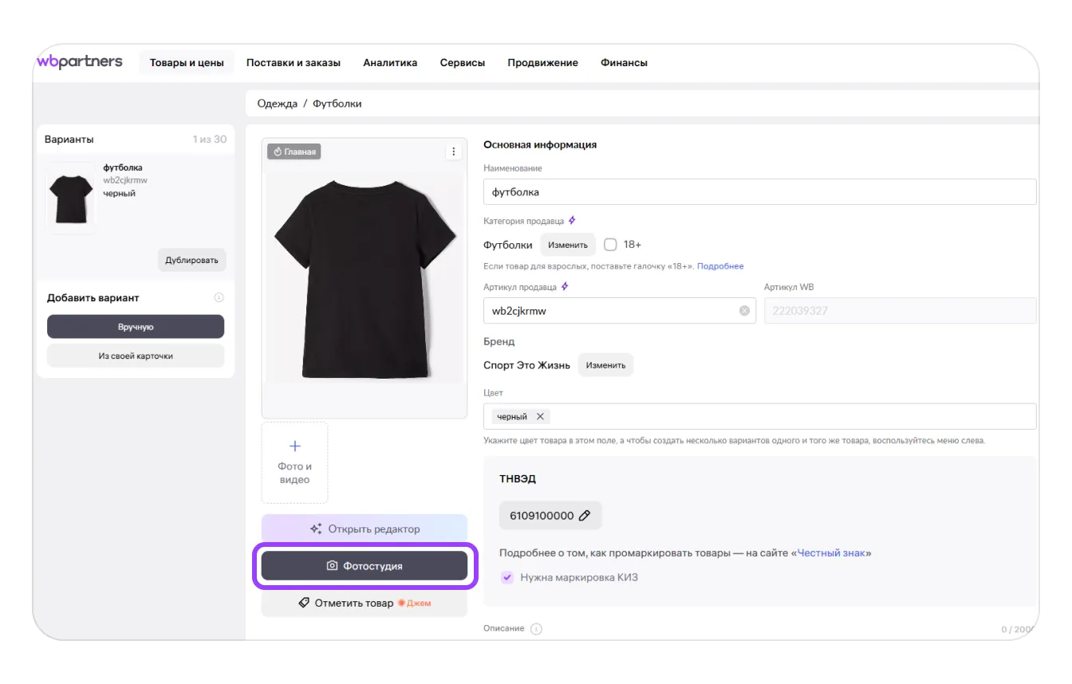Click the pencil icon next to ТНВЭД code
The image size is (1072, 684).
585,516
